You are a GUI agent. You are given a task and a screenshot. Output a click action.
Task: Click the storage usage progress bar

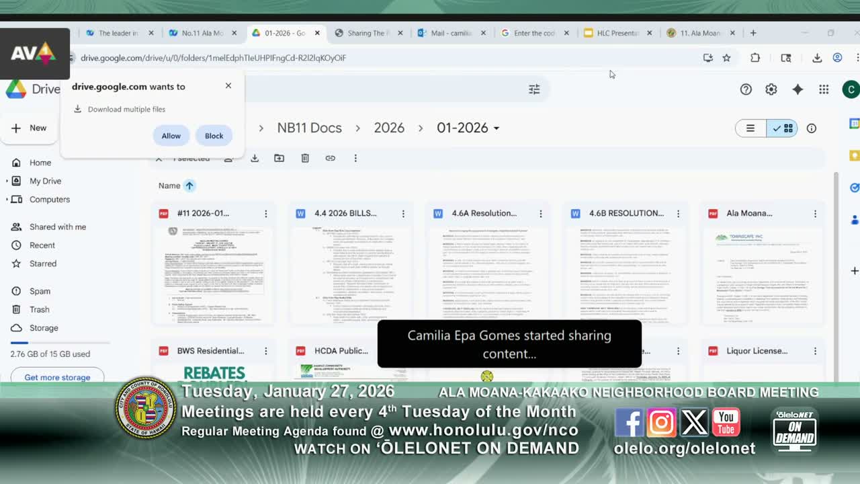(60, 343)
